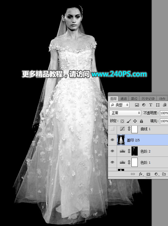
Task: Create new fill or adjustment layer icon
Action: (x=156, y=174)
